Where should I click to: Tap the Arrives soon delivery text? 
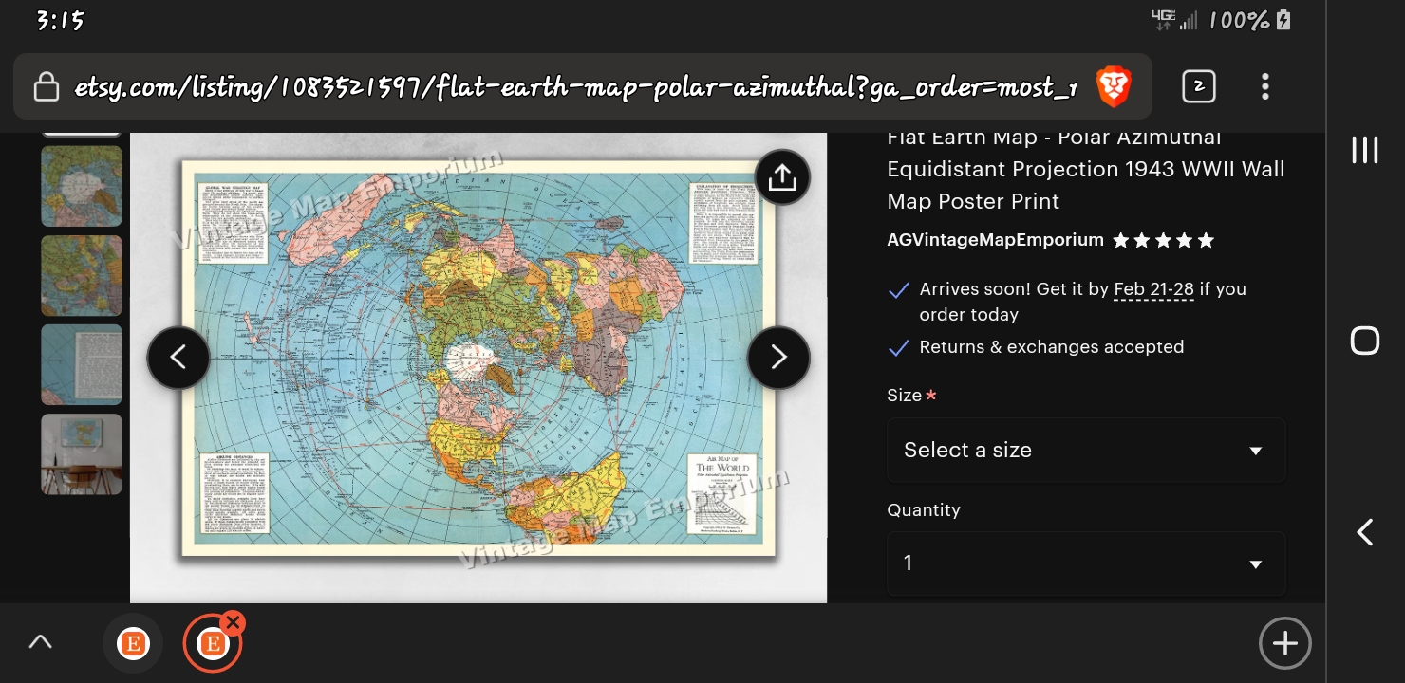pos(1082,302)
